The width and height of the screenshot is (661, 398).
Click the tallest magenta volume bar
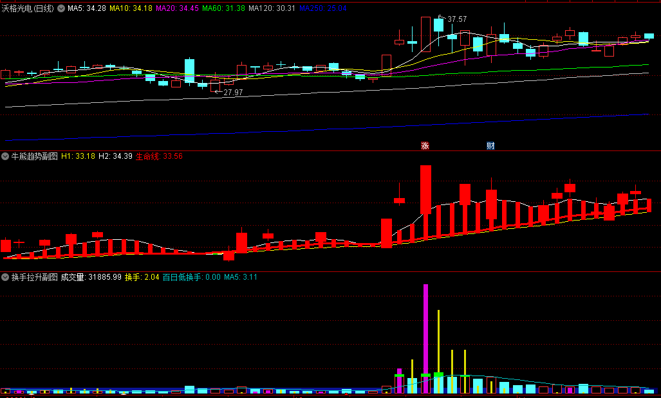tap(426, 338)
